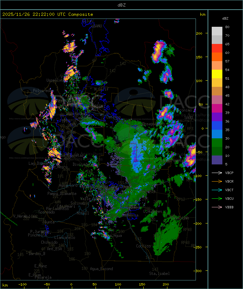Click the green VBCU arrow icon

point(217,198)
